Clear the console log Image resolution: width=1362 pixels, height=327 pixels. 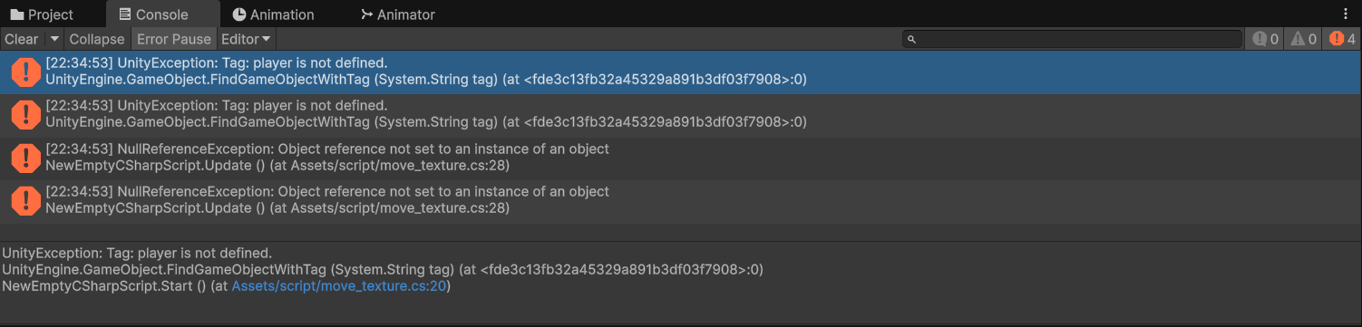click(x=22, y=39)
